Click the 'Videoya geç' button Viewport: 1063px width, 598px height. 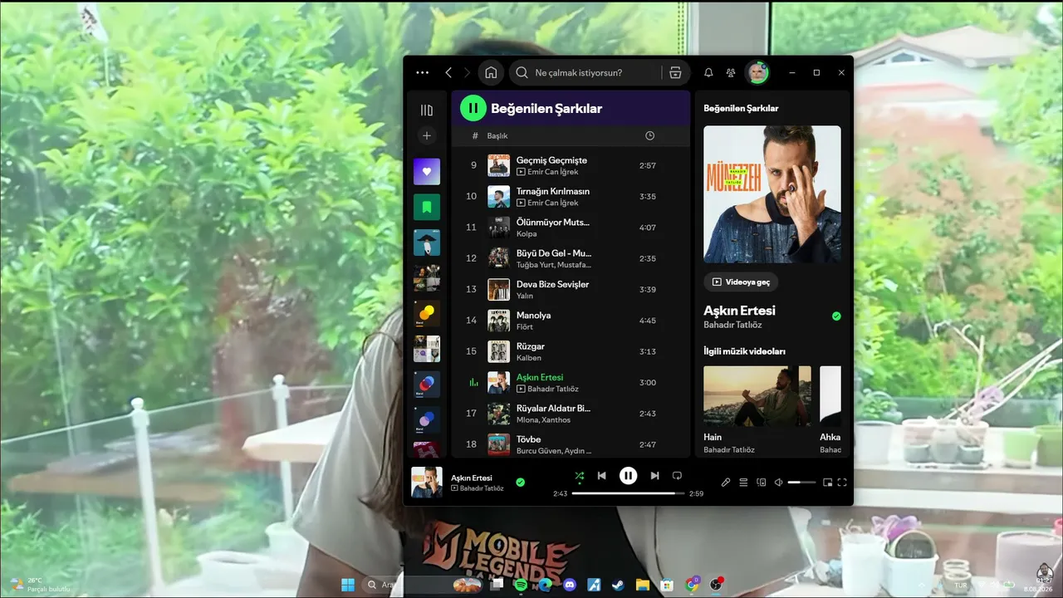741,282
